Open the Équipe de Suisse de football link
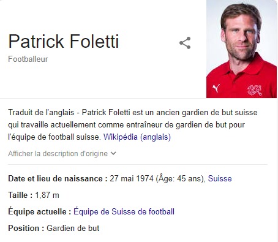The width and height of the screenshot is (278, 242). click(x=124, y=211)
